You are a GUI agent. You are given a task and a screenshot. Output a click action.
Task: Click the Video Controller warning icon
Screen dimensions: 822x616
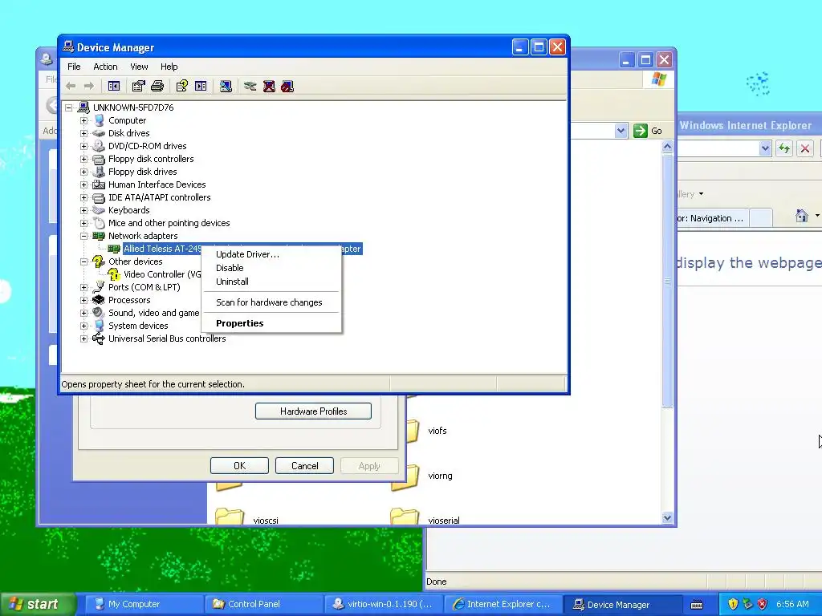click(114, 274)
